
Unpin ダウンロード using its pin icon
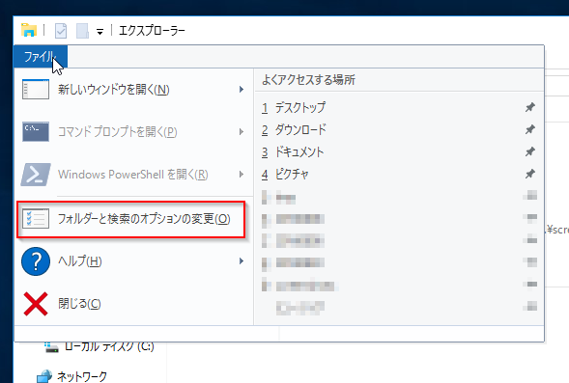(x=530, y=129)
